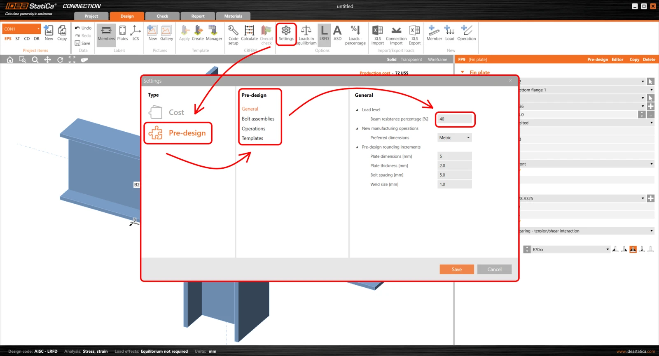Click the Create template icon
The width and height of the screenshot is (659, 356).
point(198,33)
